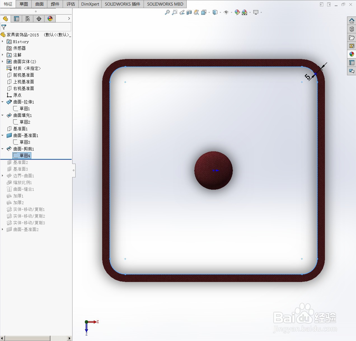Open the Hide/Show Items dropdown arrow
This screenshot has width=356, height=341.
pyautogui.click(x=231, y=12)
